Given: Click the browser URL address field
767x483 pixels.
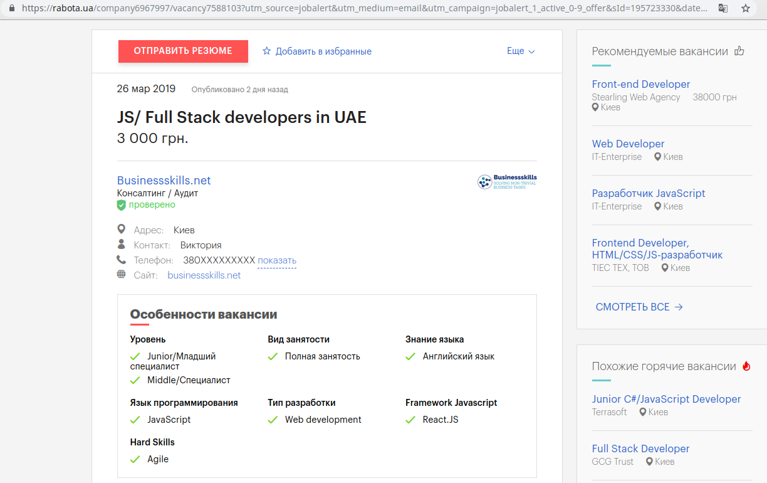Looking at the screenshot, I should (363, 9).
